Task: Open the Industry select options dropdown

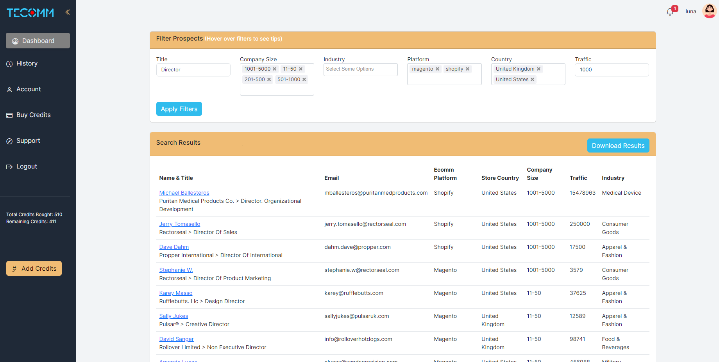Action: pos(360,69)
